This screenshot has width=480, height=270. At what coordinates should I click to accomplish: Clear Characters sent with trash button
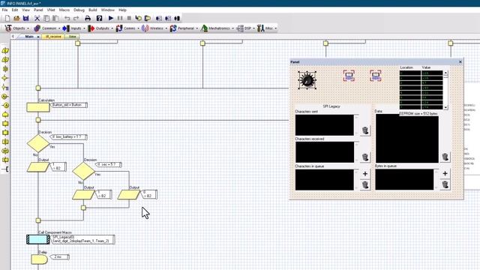click(365, 130)
